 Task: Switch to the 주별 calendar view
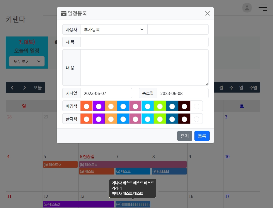253,88
